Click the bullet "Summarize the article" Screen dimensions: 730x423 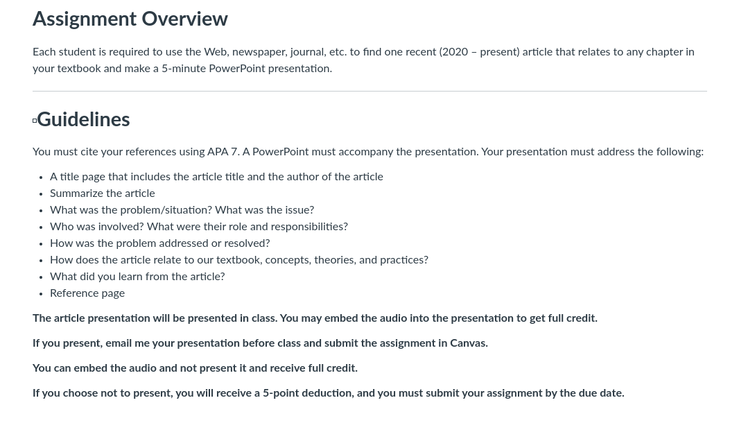[x=103, y=193]
